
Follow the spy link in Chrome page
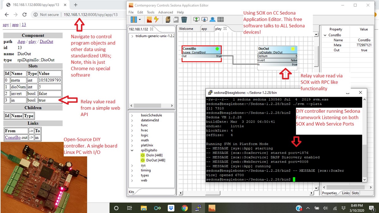point(6,25)
